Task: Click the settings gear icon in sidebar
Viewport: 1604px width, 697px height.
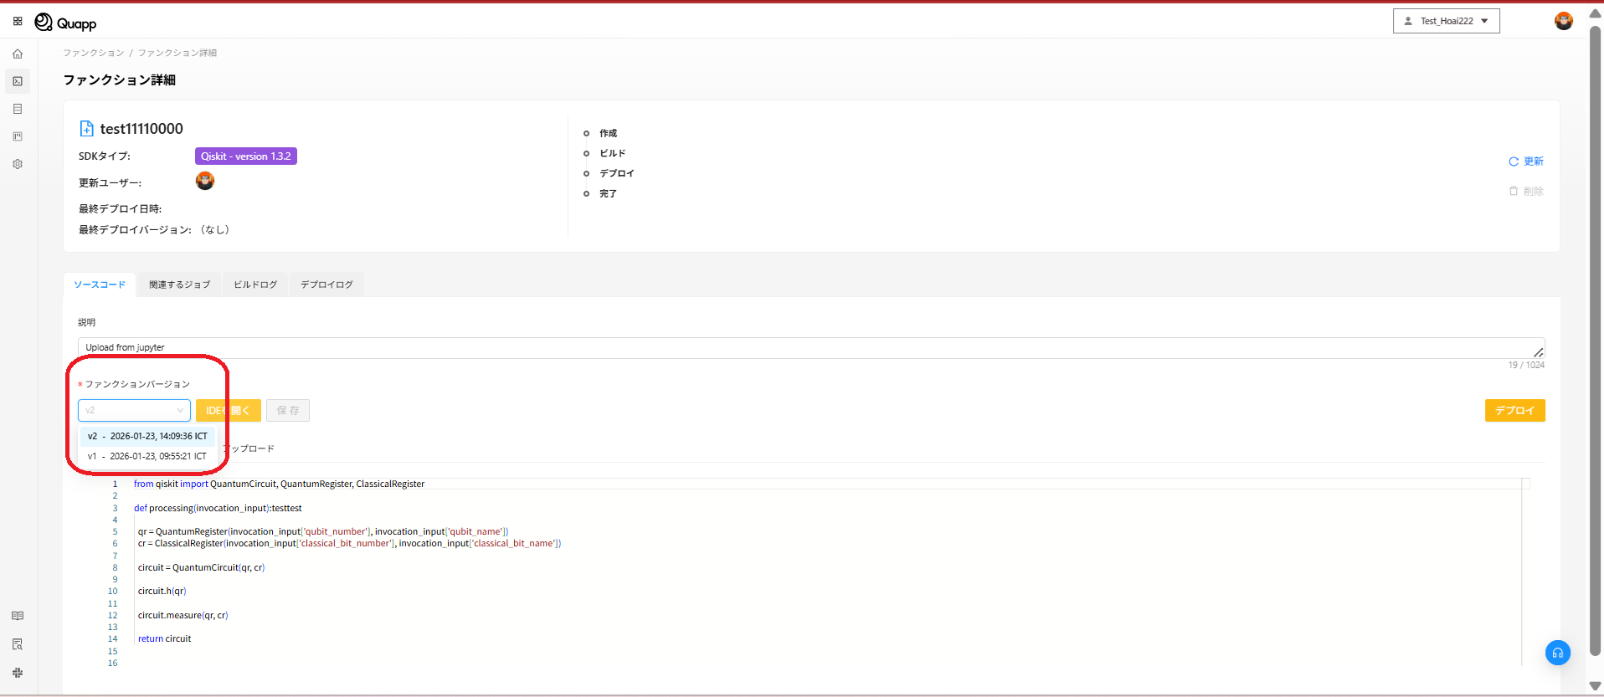Action: (18, 164)
